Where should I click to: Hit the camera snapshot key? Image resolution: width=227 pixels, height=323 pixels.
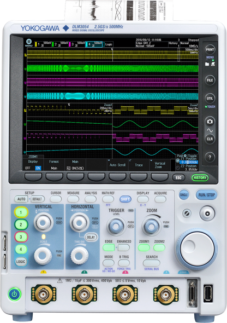(210, 122)
